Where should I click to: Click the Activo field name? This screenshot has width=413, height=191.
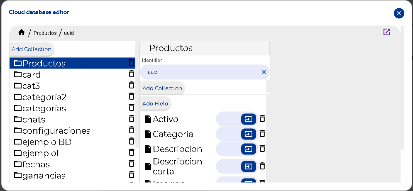[x=166, y=119]
